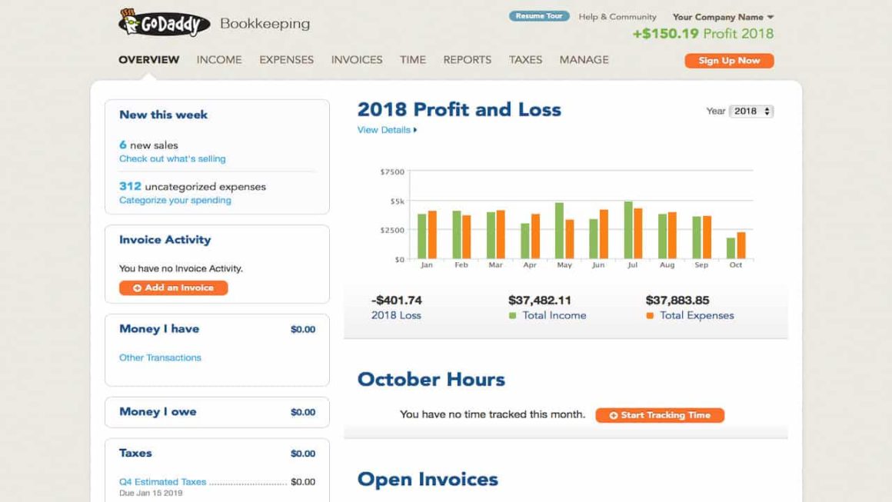This screenshot has width=892, height=502.
Task: Open the Reports section
Action: pyautogui.click(x=467, y=59)
